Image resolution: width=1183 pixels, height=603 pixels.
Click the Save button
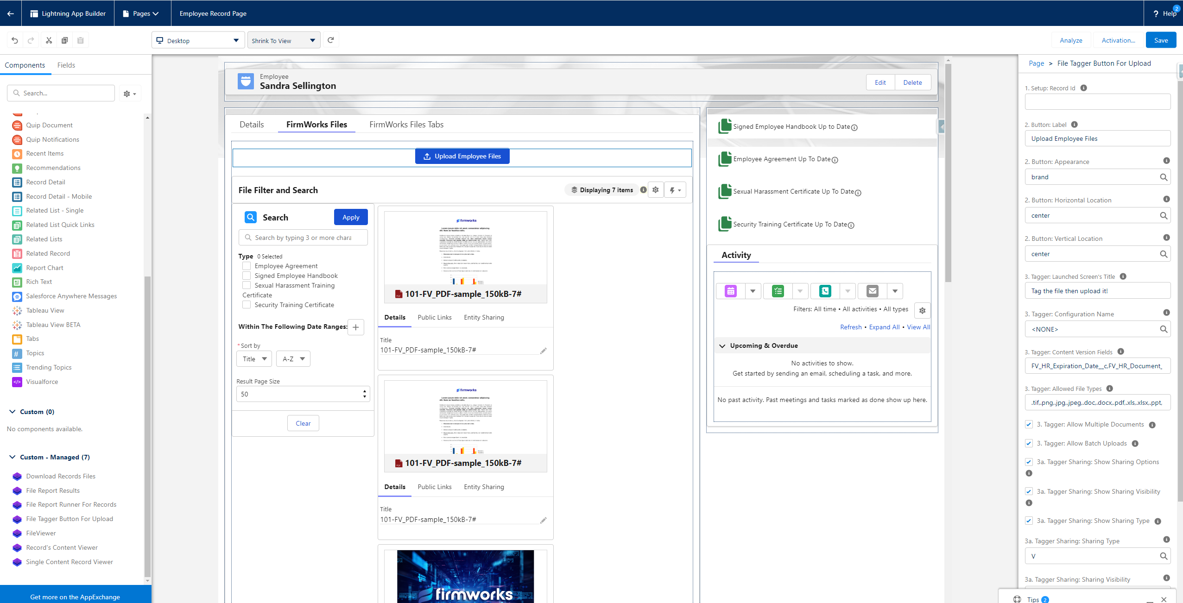pyautogui.click(x=1160, y=40)
